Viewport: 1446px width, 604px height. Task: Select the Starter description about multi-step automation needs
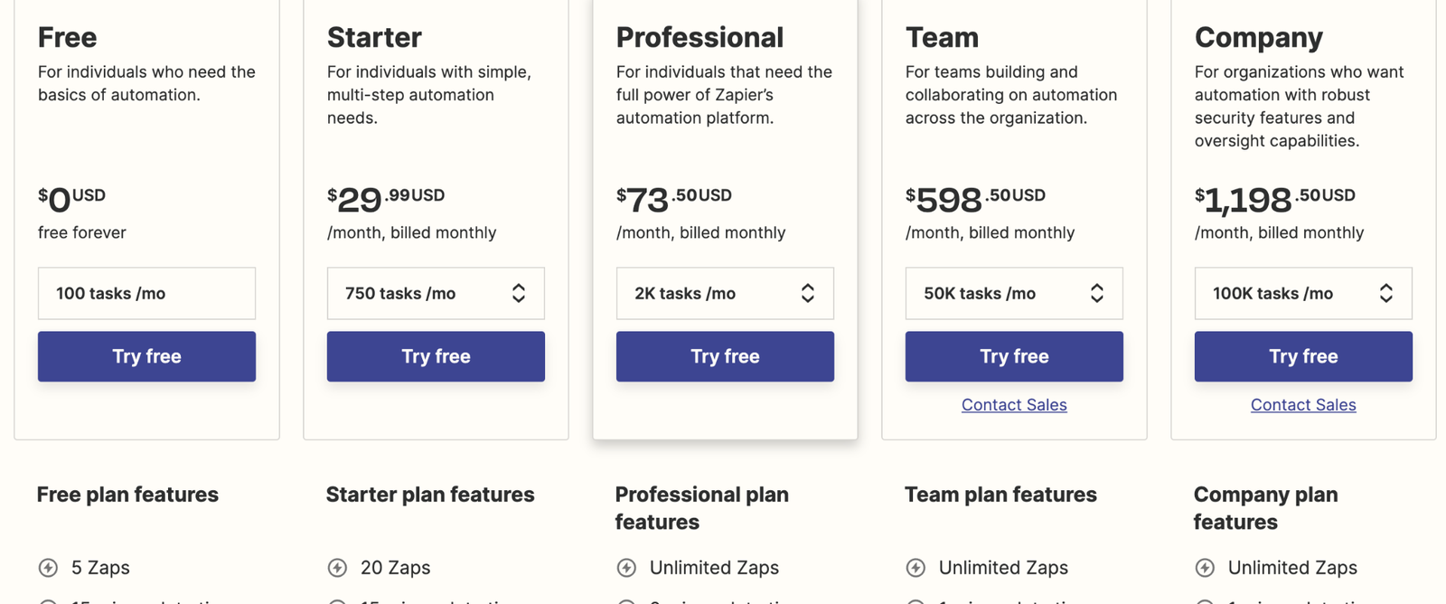pos(429,95)
